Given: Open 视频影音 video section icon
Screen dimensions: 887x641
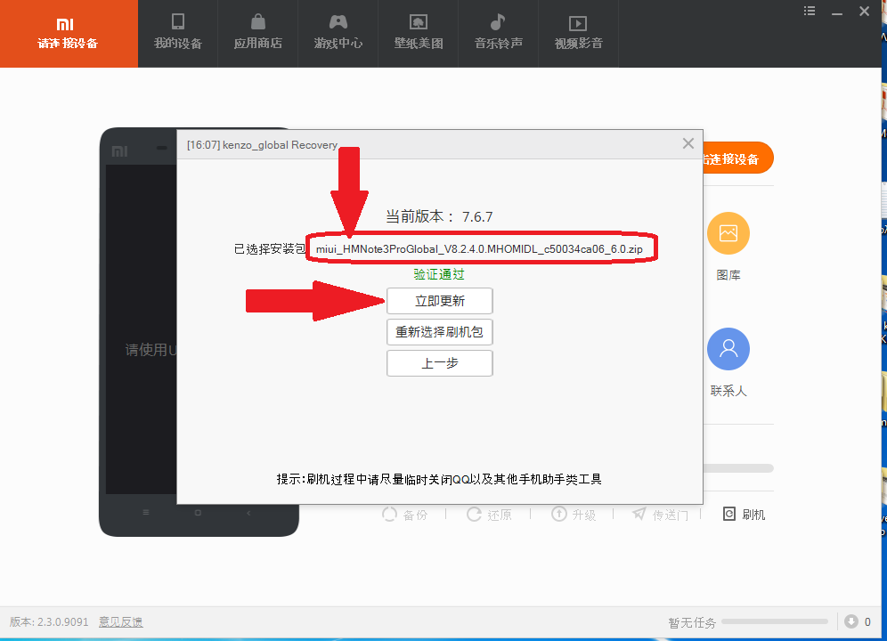Looking at the screenshot, I should 578,32.
